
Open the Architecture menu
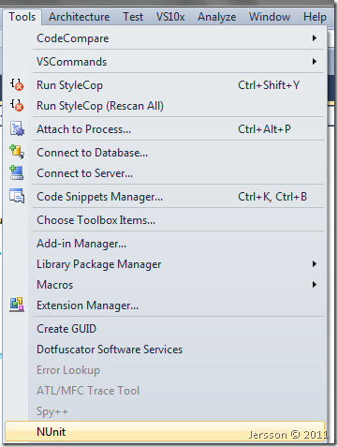[80, 17]
